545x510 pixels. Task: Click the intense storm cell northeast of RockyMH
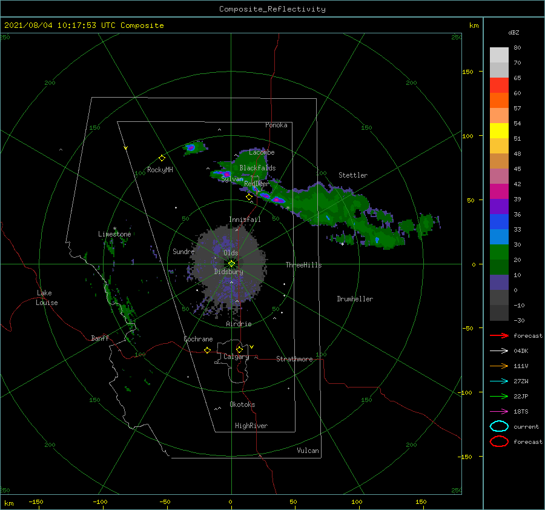click(191, 147)
